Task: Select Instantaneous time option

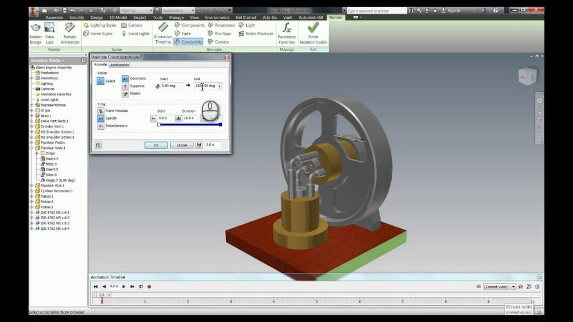Action: (101, 126)
